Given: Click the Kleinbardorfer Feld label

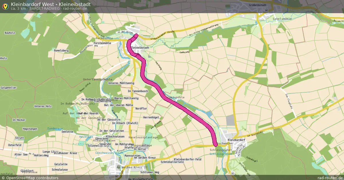Looking at the screenshot, I should click(x=187, y=159).
